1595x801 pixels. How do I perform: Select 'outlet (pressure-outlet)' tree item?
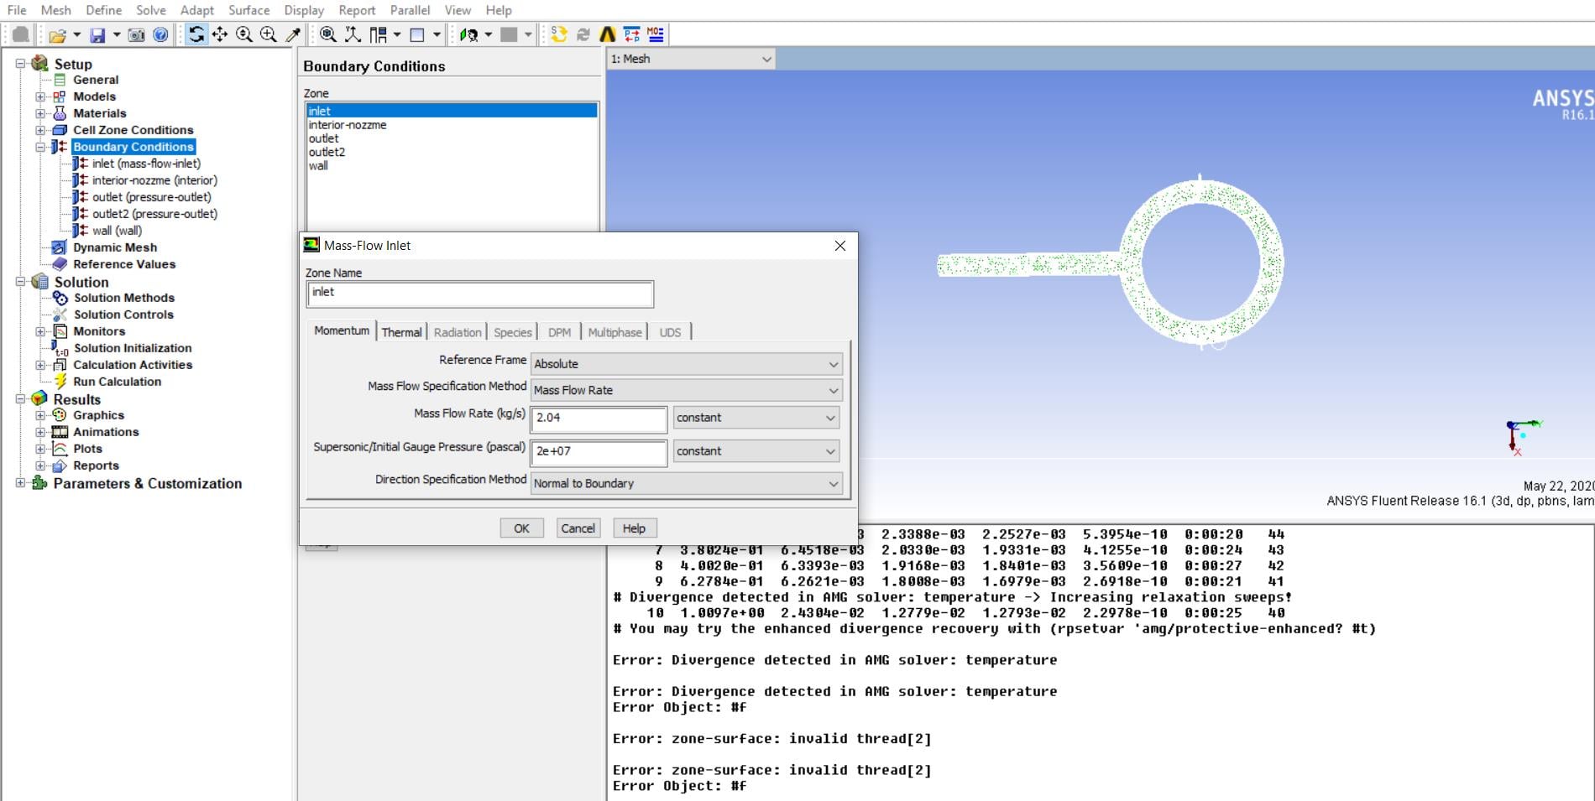tap(152, 197)
